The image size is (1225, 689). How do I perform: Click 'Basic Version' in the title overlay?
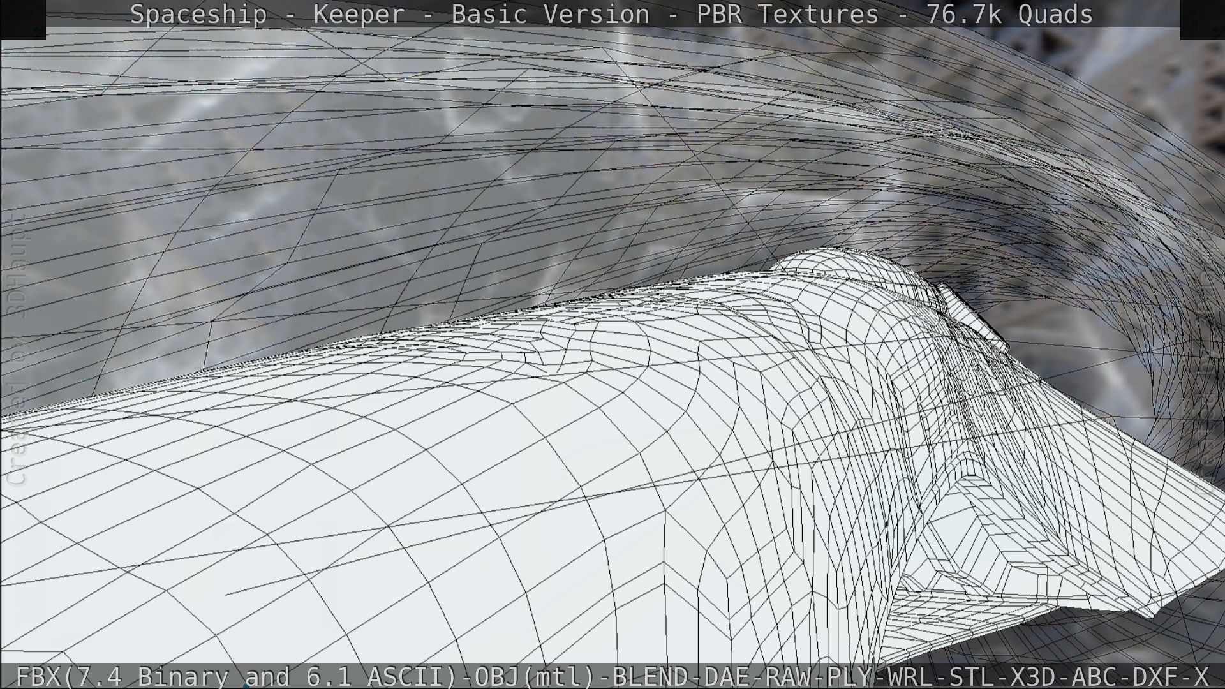pos(550,14)
